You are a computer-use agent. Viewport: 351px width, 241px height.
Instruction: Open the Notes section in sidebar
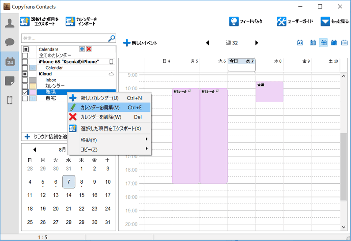tap(10, 81)
